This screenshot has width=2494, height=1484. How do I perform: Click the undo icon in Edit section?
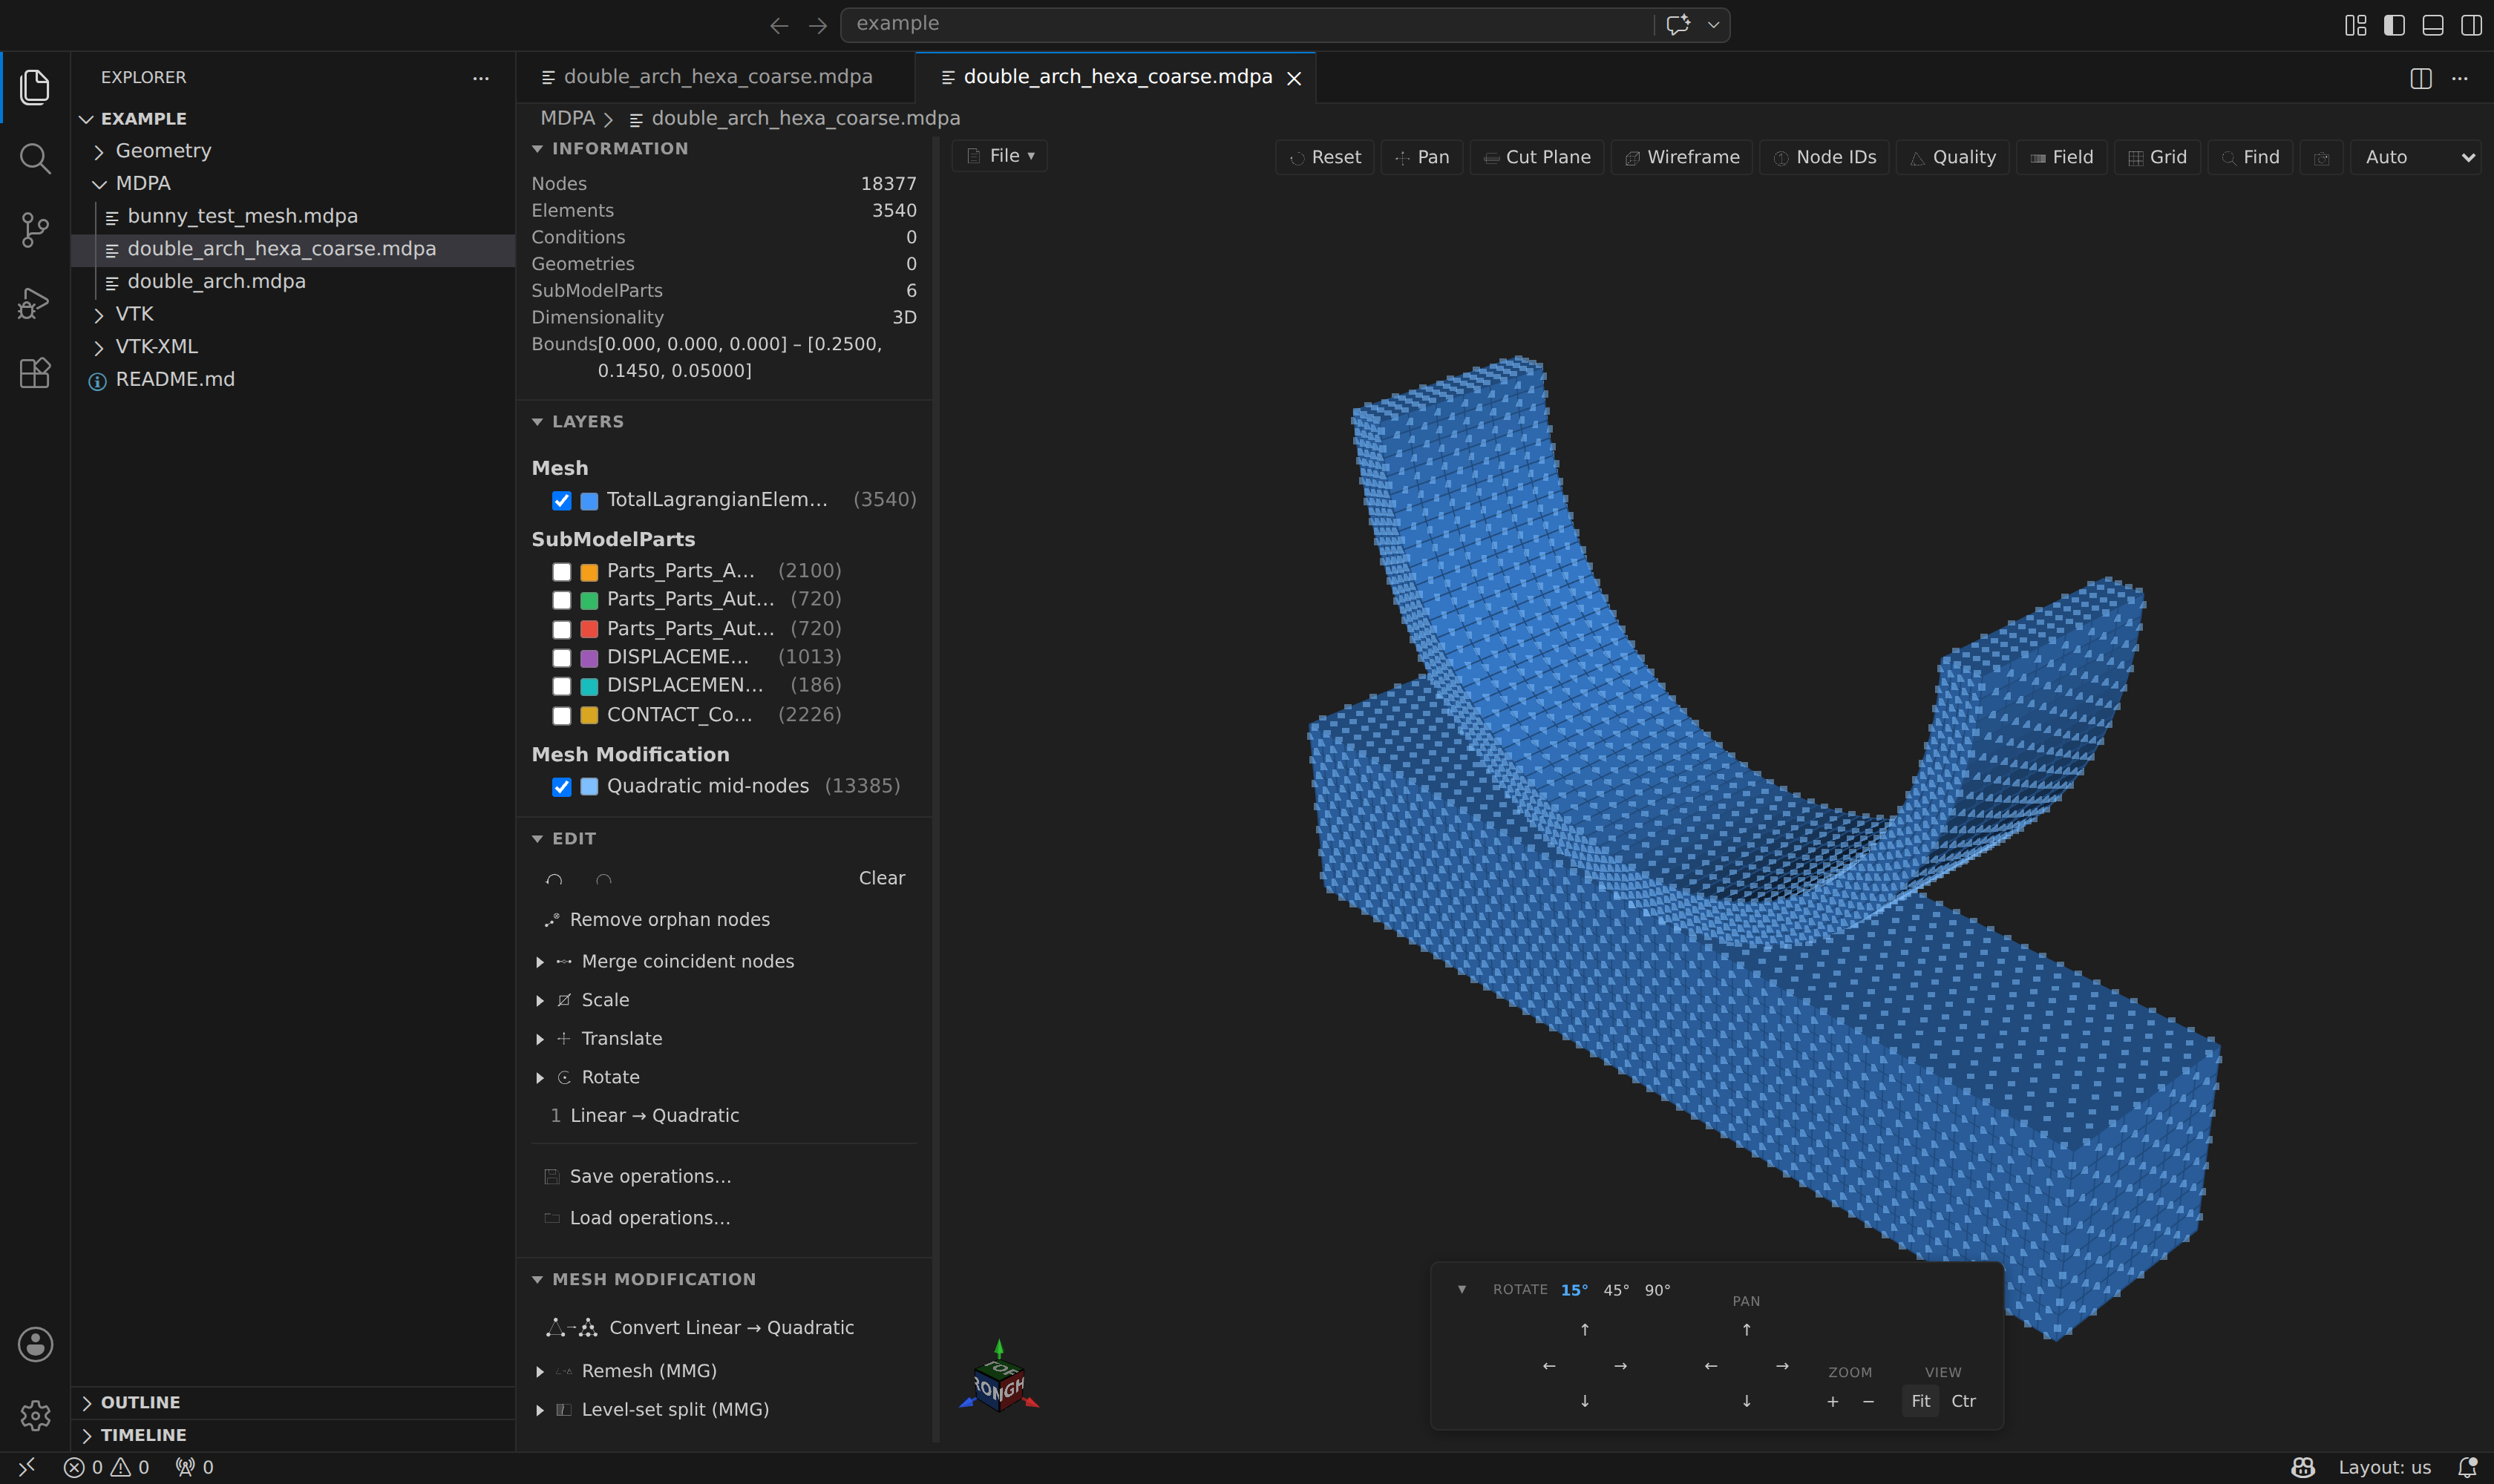554,879
